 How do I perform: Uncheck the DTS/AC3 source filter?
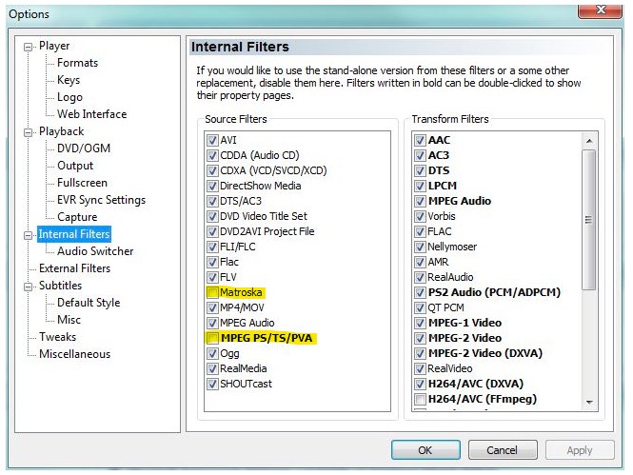212,201
